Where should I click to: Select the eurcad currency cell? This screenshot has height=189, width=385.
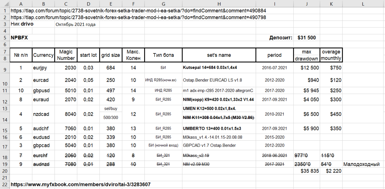[43, 80]
